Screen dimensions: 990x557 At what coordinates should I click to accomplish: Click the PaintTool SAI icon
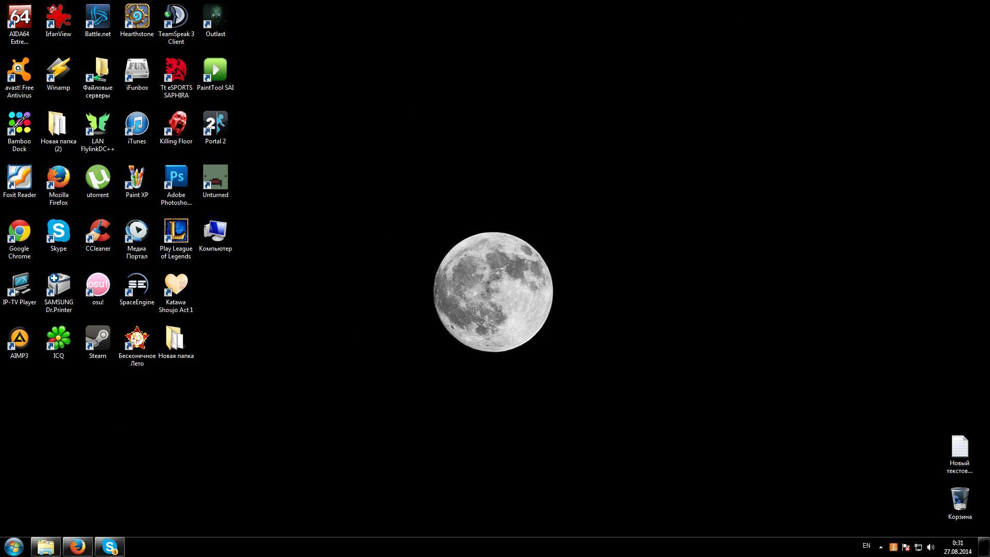[215, 71]
